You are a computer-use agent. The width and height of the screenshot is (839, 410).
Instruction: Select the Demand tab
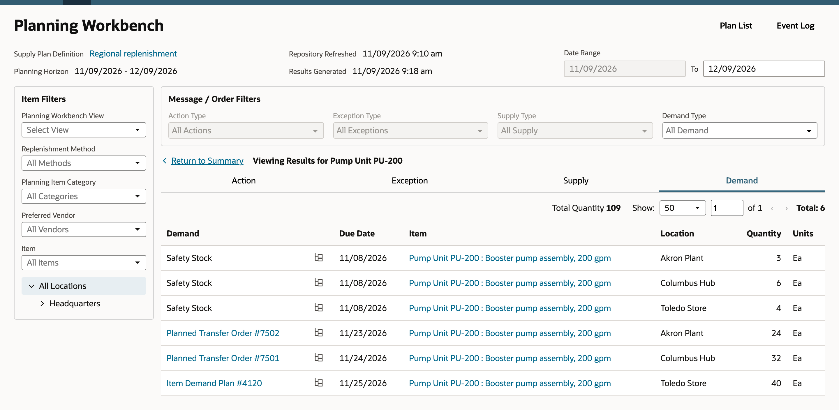[x=742, y=181]
